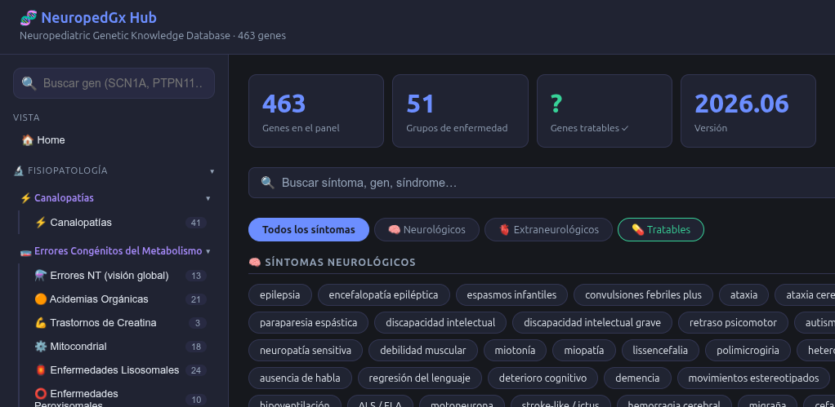The width and height of the screenshot is (835, 407).
Task: Select convulsiones febriles plus chip
Action: pyautogui.click(x=643, y=295)
